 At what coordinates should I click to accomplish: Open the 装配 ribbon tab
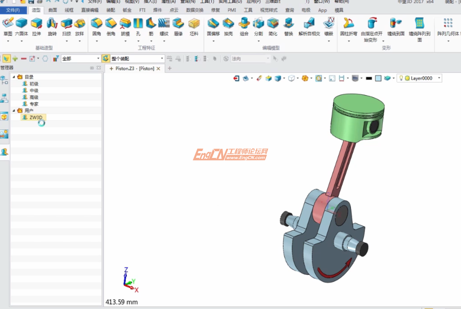[x=110, y=10]
